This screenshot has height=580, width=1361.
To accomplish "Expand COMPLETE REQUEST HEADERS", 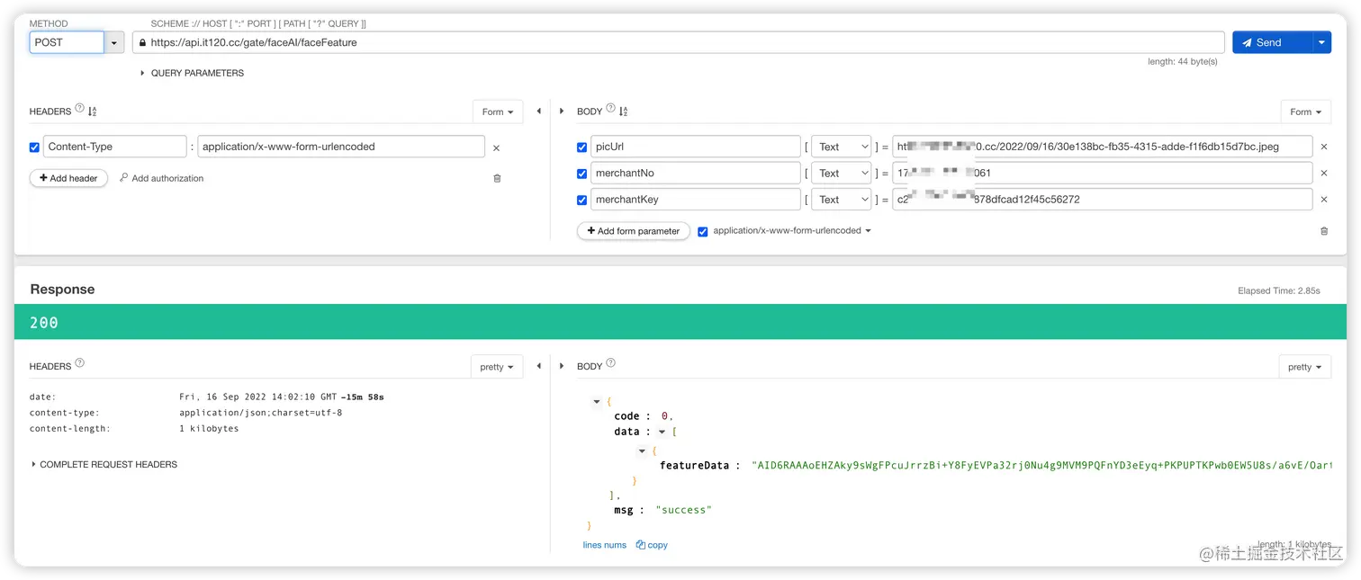I will click(104, 465).
